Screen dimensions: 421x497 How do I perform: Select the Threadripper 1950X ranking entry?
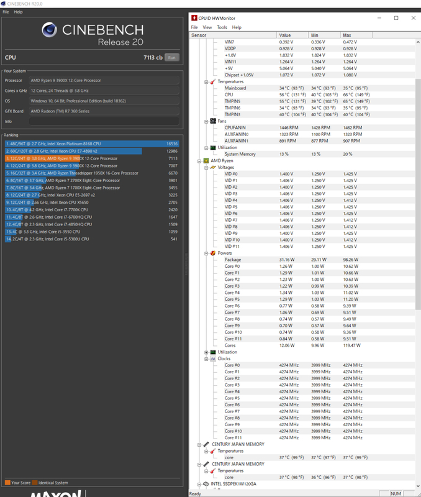92,173
